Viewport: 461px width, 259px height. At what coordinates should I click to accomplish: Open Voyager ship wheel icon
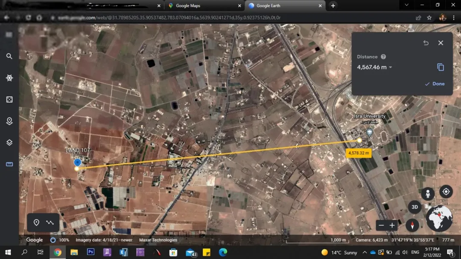pos(9,78)
